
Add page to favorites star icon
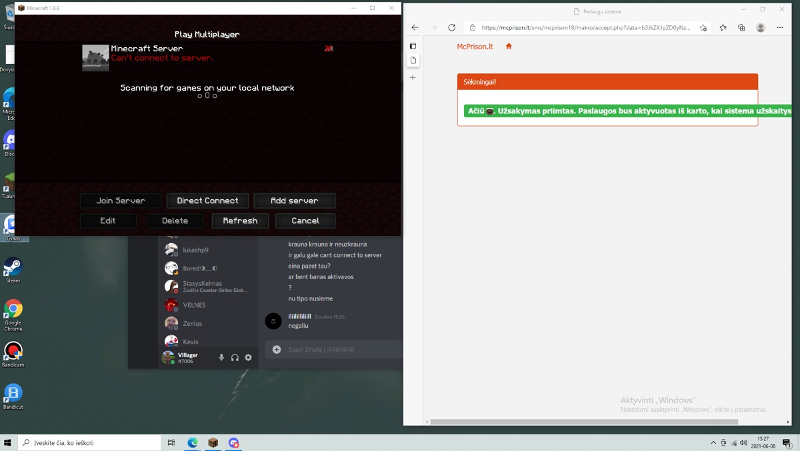(703, 27)
